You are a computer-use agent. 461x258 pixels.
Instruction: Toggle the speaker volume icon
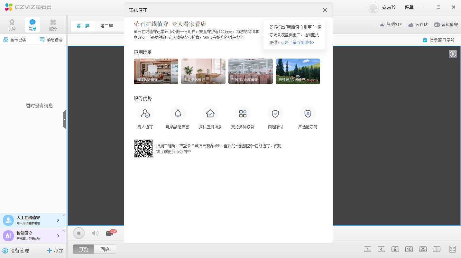[95, 233]
